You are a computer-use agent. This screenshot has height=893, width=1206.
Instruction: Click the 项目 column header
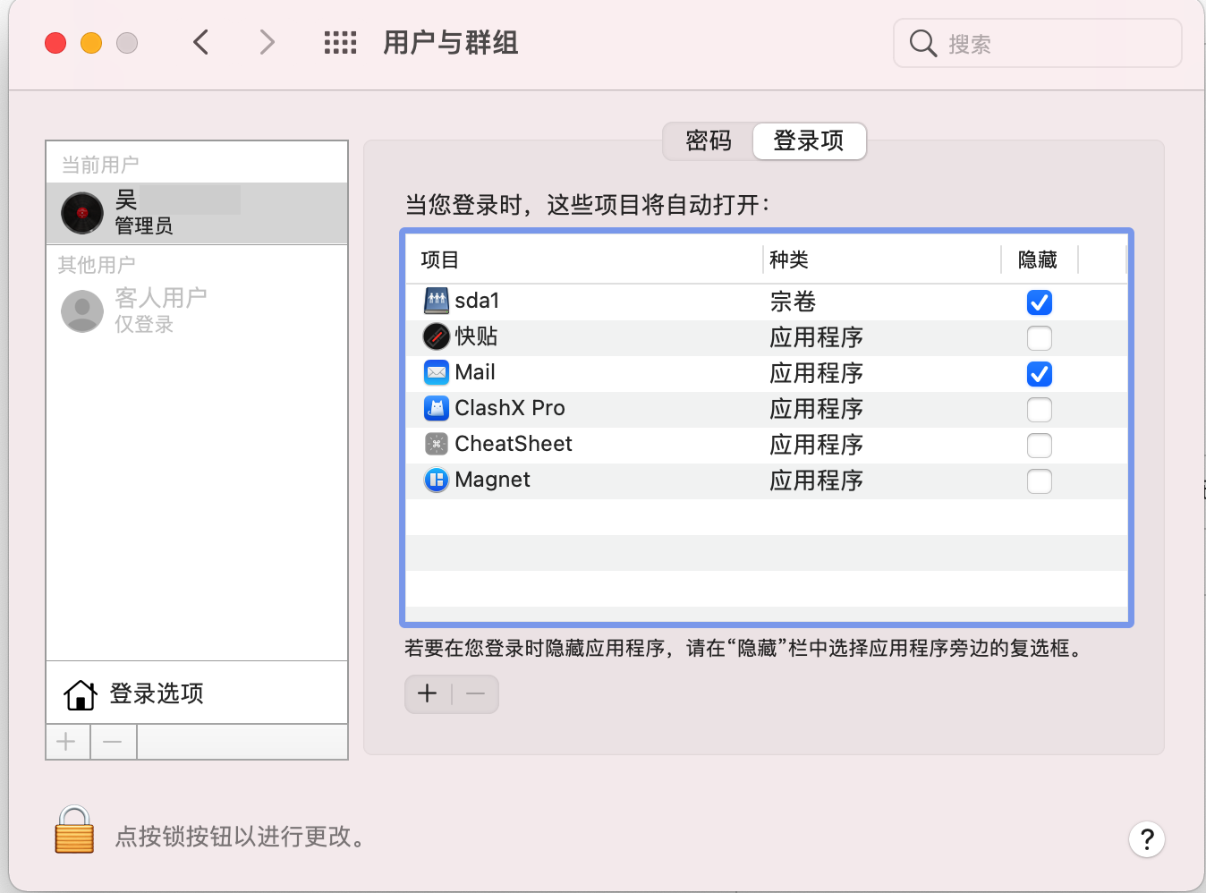tap(439, 259)
